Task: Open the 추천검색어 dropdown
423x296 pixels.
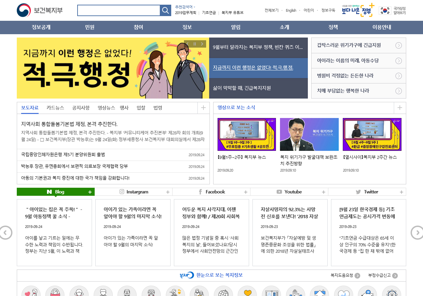Action: click(185, 7)
